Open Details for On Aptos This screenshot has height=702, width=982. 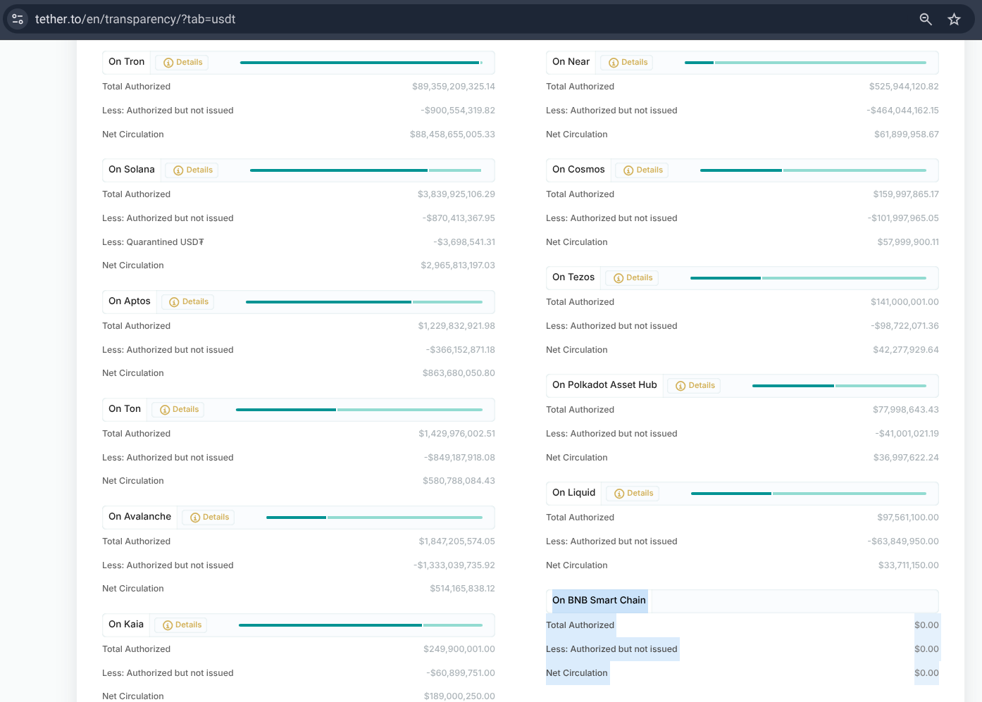[x=189, y=302]
